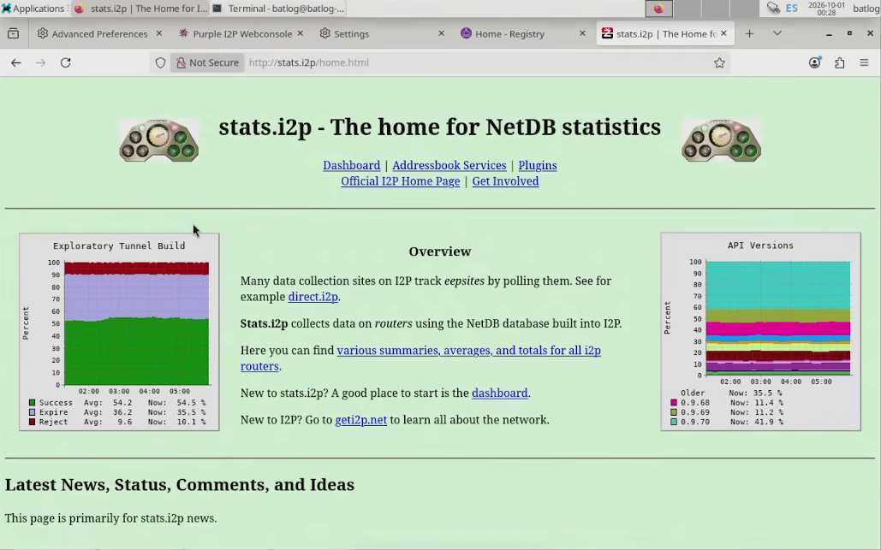Open the Official I2P Home Page link
Image resolution: width=881 pixels, height=550 pixels.
pos(400,181)
